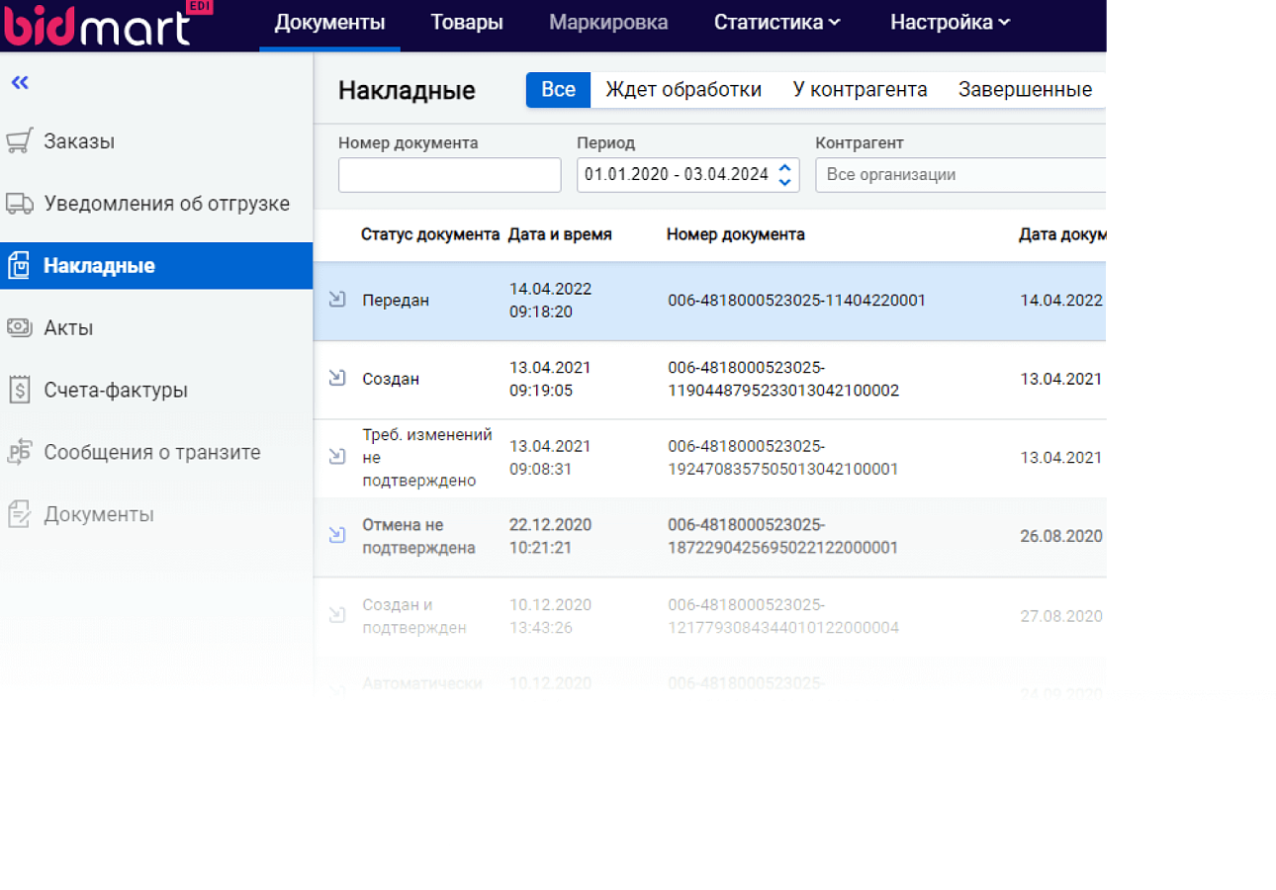Screen dimensions: 1276x890
Task: Click the arrow icon in the Передан row
Action: tap(336, 299)
